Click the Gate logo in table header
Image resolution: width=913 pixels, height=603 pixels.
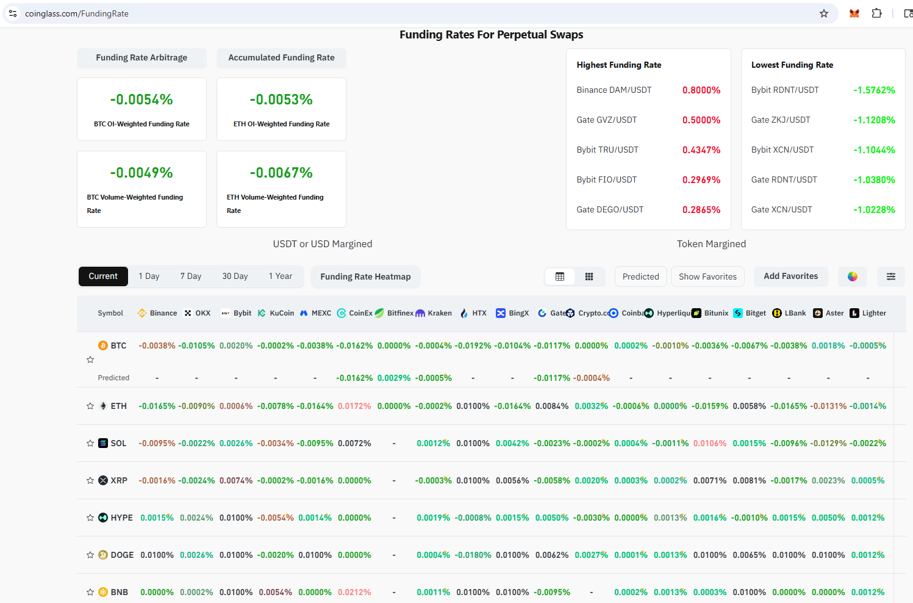(542, 313)
